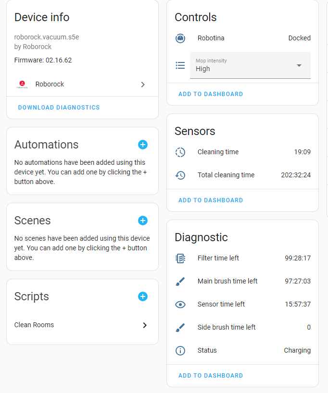Open the Mop intensity dropdown

(x=298, y=65)
